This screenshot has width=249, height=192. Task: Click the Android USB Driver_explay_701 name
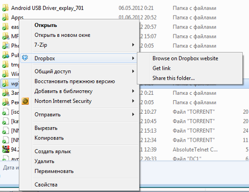(47, 8)
